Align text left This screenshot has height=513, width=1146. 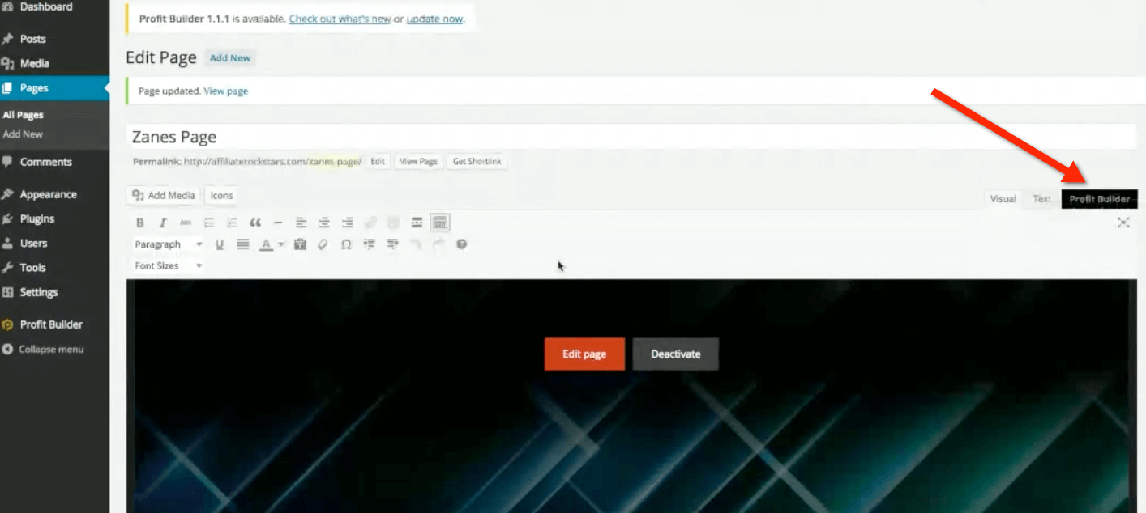coord(301,223)
